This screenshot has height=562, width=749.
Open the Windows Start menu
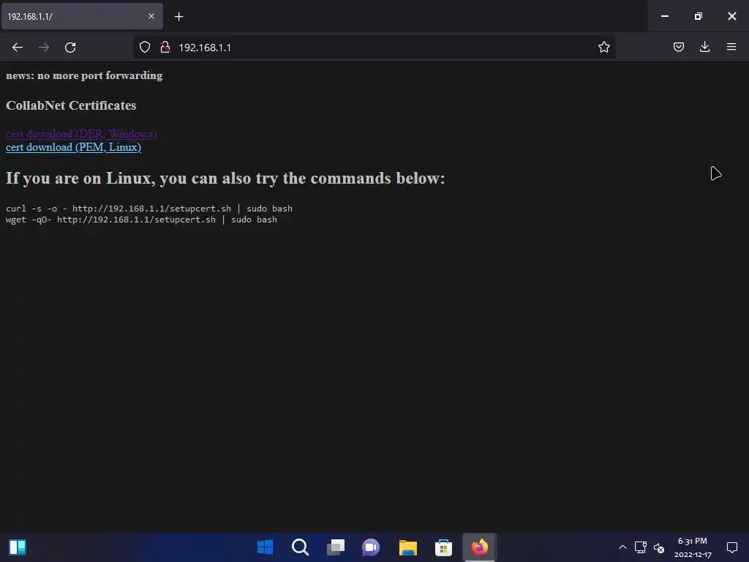265,547
